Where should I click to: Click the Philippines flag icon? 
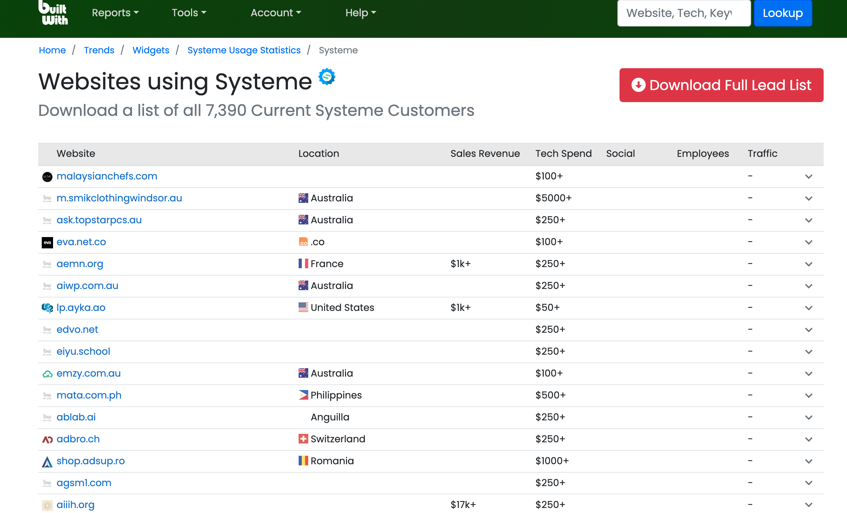click(303, 395)
